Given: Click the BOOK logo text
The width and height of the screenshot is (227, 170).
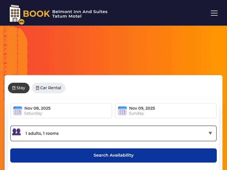Looking at the screenshot, I should [36, 14].
